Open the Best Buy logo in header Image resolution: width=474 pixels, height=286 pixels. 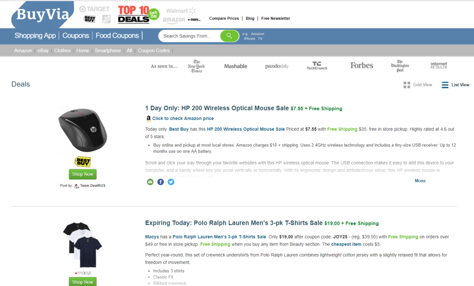(x=90, y=19)
